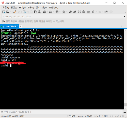Click 'myg' file name in terminal
Image resolution: width=127 pixels, height=118 pixels.
coord(33,33)
